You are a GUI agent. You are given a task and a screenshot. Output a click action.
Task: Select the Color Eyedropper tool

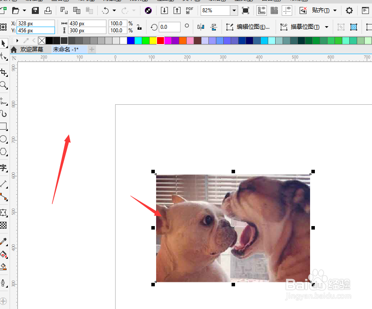coord(3,241)
